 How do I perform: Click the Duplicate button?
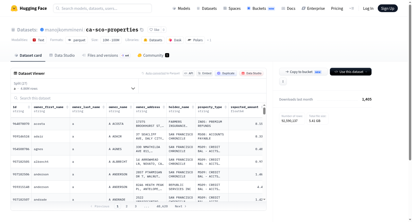pos(226,73)
